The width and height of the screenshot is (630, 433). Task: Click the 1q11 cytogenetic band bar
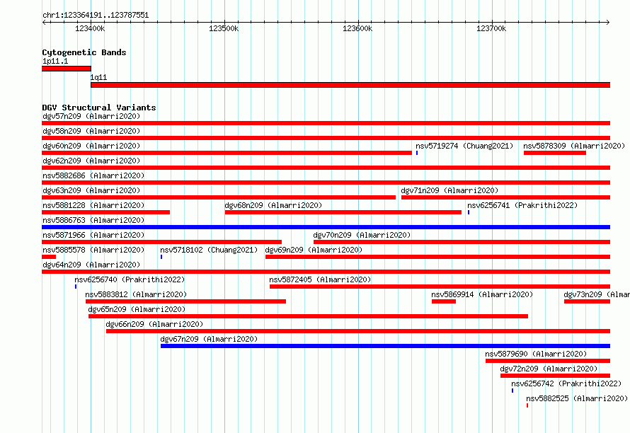[350, 85]
